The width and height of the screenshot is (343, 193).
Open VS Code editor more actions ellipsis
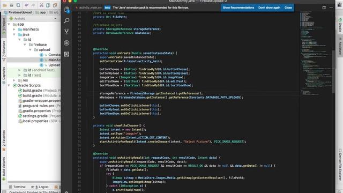coord(331,8)
